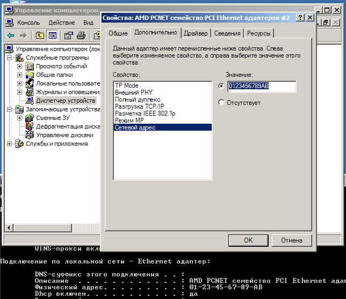Click the horizontal scrollbar thumb in tree pane
The height and width of the screenshot is (299, 346).
tap(42, 227)
